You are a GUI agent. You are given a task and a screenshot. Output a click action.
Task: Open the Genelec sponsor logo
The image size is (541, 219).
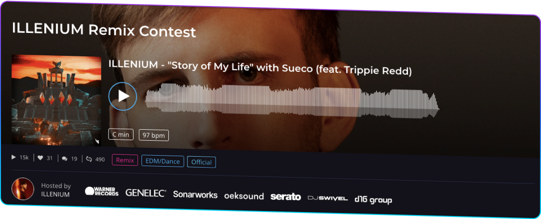pos(145,193)
